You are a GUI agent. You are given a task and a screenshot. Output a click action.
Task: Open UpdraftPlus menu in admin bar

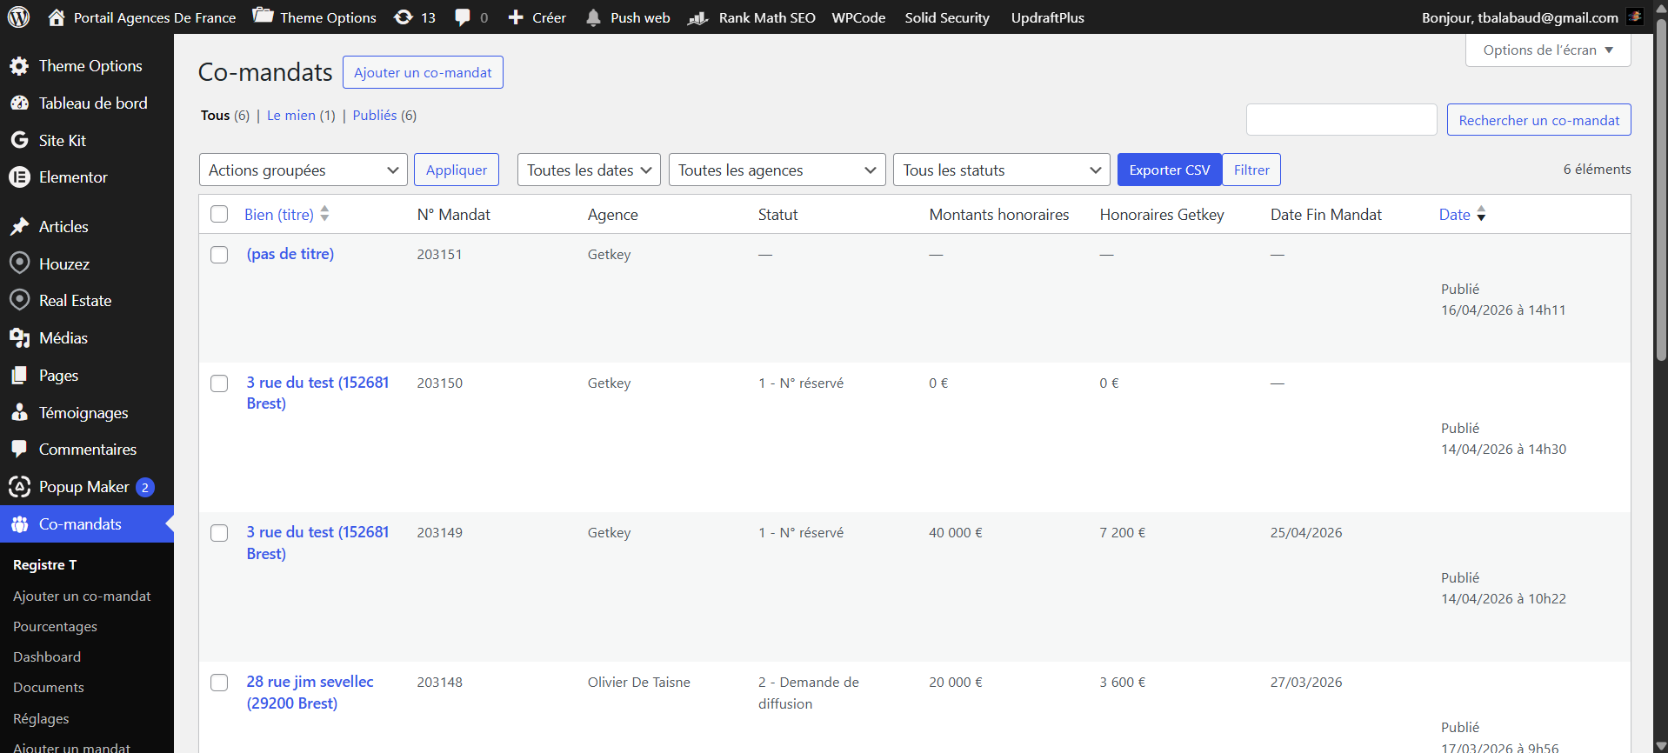1048,17
